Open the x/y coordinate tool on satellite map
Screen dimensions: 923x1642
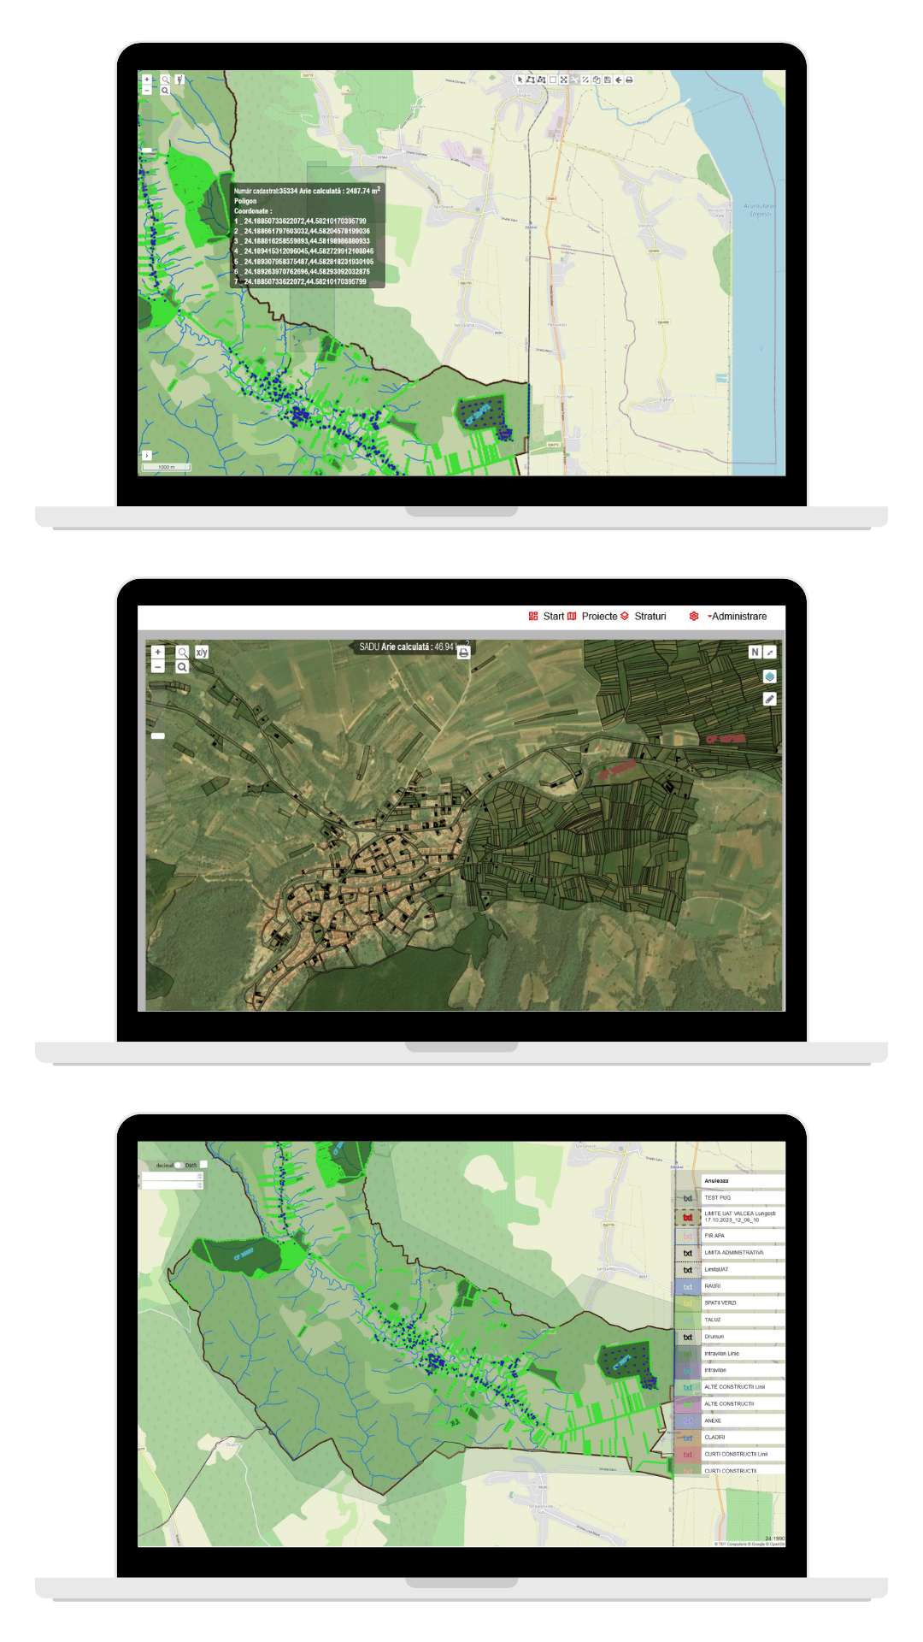click(202, 652)
